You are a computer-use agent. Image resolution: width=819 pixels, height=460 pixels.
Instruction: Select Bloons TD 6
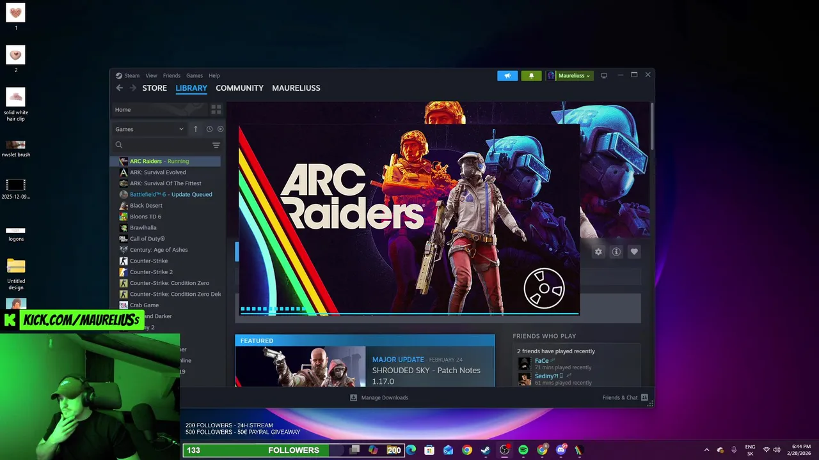coord(166,217)
